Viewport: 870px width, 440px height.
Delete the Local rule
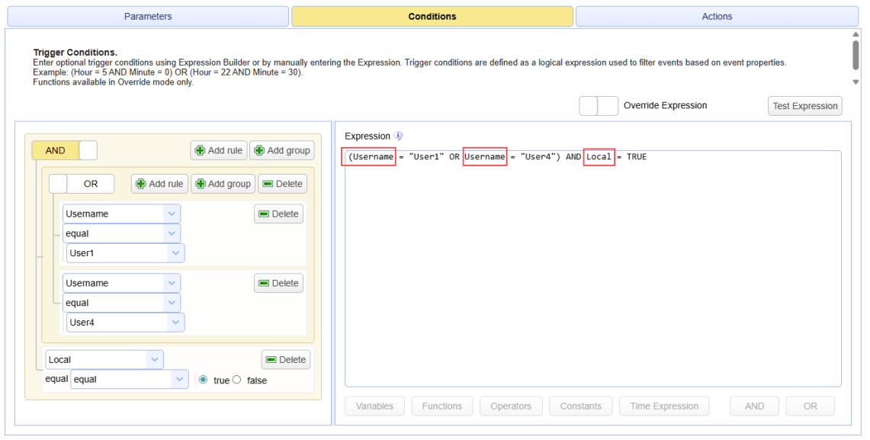286,360
